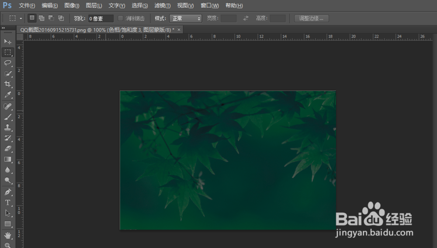
Task: Select the Lasso tool
Action: coord(7,63)
